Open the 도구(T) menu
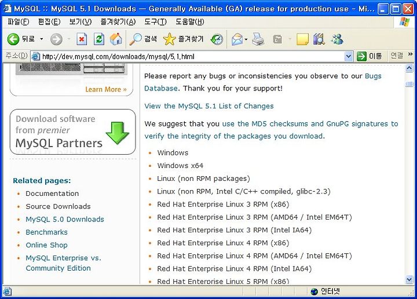The width and height of the screenshot is (417, 299). tap(156, 22)
